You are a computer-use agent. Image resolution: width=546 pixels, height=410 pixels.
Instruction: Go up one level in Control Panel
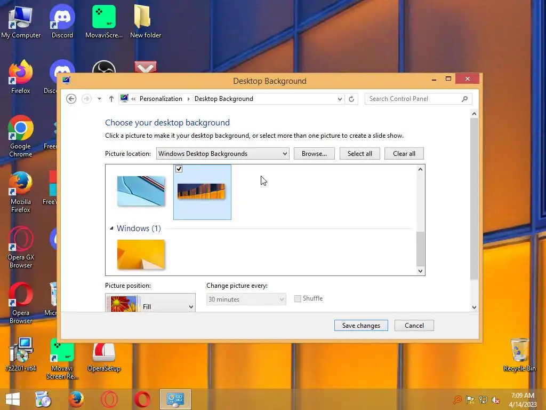[x=111, y=99]
